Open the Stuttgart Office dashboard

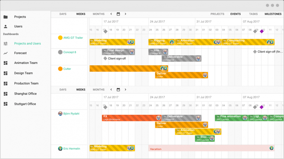coord(25,104)
